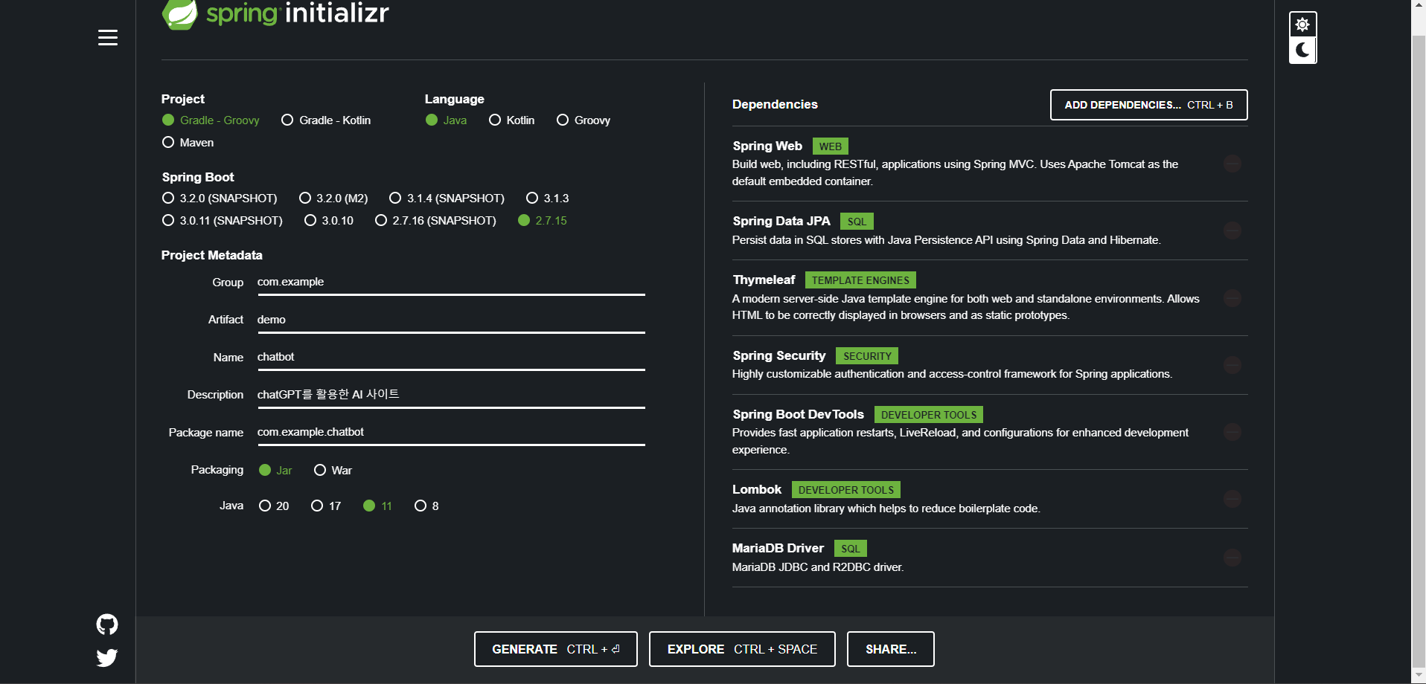Screen dimensions: 1426x684
Task: Select Gradle - Kotlin project type
Action: tap(326, 120)
